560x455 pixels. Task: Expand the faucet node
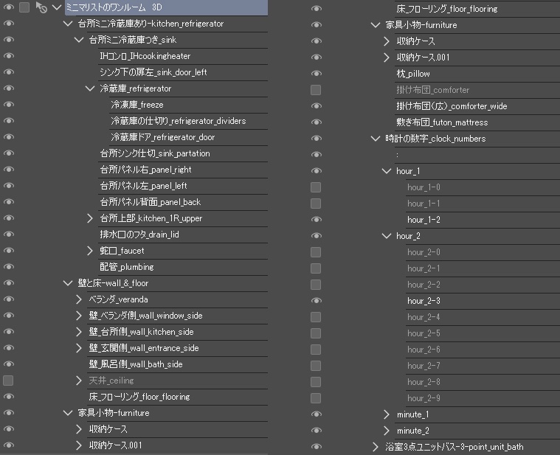[91, 251]
